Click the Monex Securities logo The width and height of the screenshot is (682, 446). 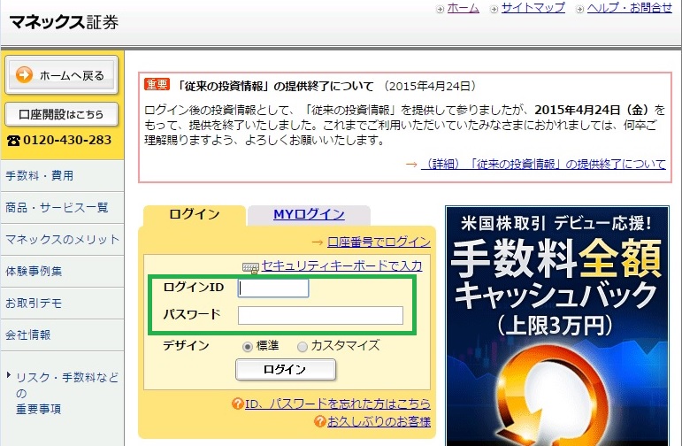tap(64, 22)
